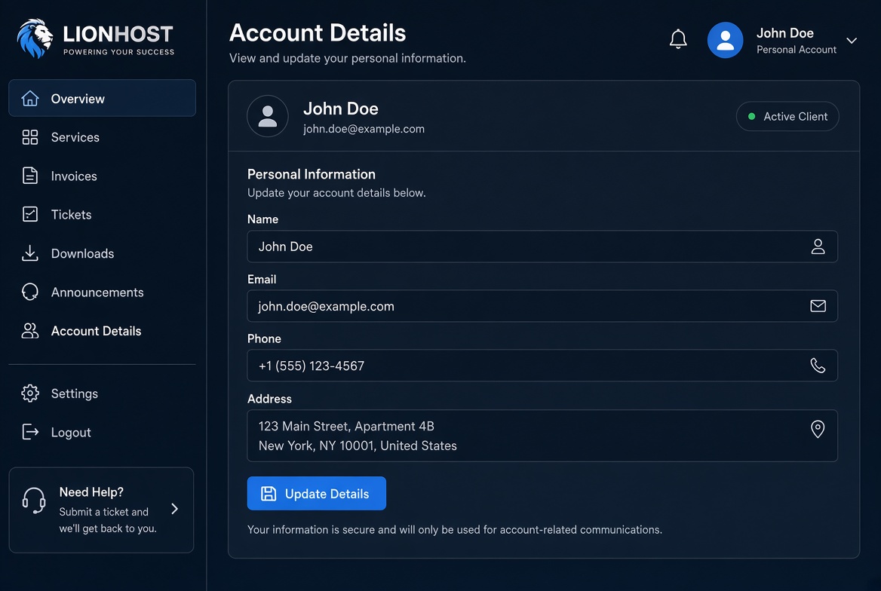This screenshot has height=591, width=881.
Task: Click the Name input field
Action: click(x=542, y=246)
